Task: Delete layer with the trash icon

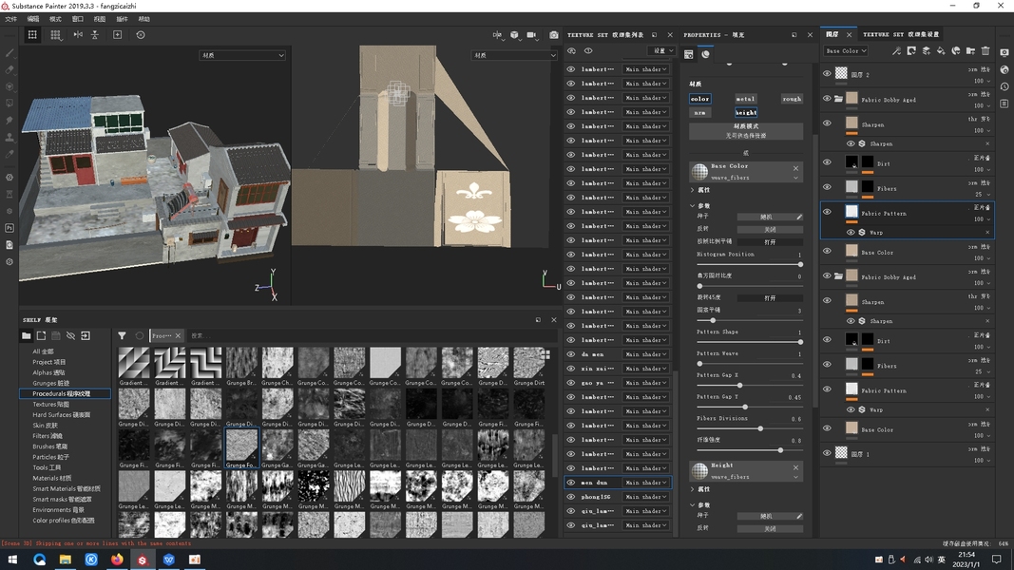Action: click(985, 51)
